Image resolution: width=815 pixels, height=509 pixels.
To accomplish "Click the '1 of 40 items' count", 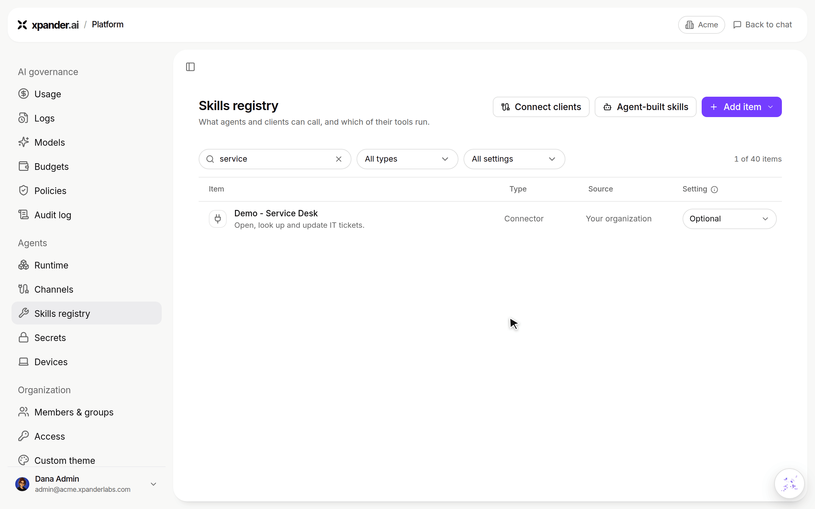I will pos(758,159).
